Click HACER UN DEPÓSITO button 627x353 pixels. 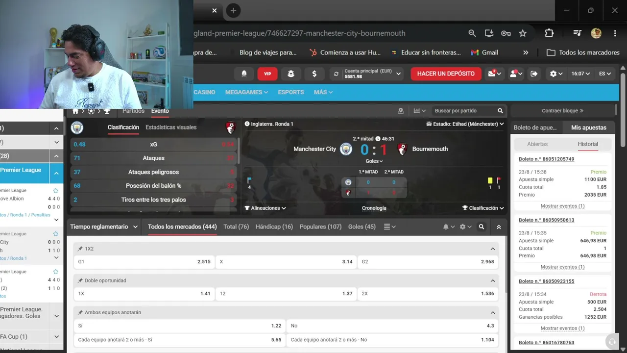pyautogui.click(x=446, y=74)
